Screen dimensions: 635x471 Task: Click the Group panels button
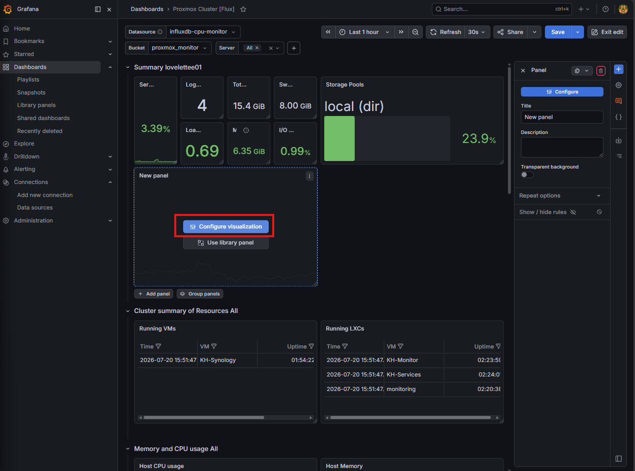coord(200,294)
